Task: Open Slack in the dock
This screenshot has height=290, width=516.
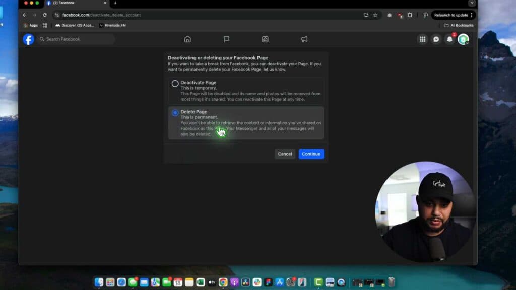Action: [x=257, y=282]
